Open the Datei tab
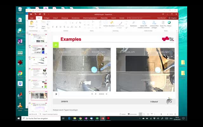 32,18
